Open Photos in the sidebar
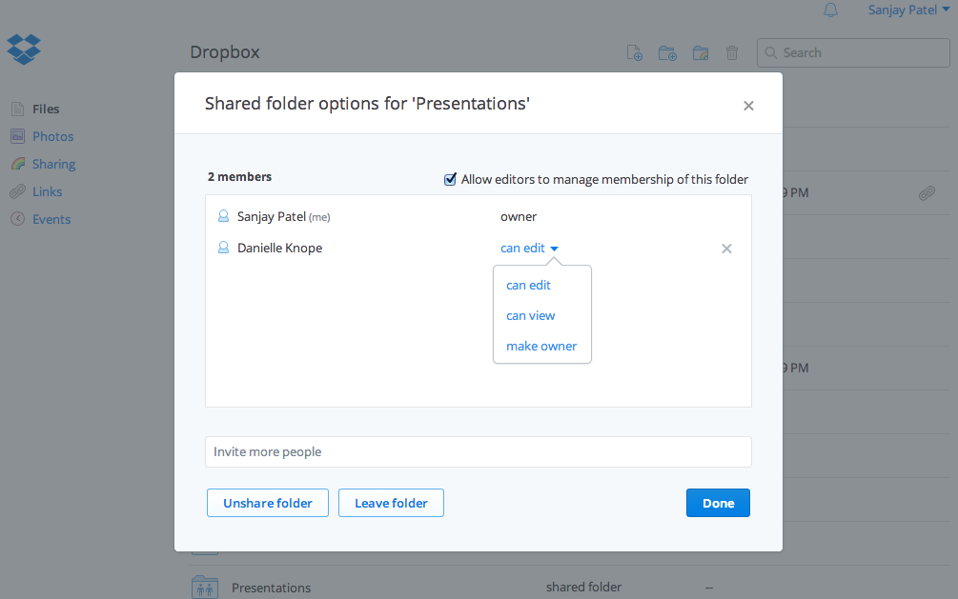The height and width of the screenshot is (599, 958). coord(52,136)
